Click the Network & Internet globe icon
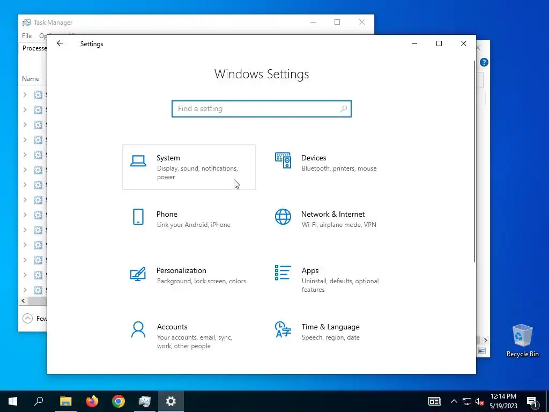The image size is (549, 412). click(283, 217)
